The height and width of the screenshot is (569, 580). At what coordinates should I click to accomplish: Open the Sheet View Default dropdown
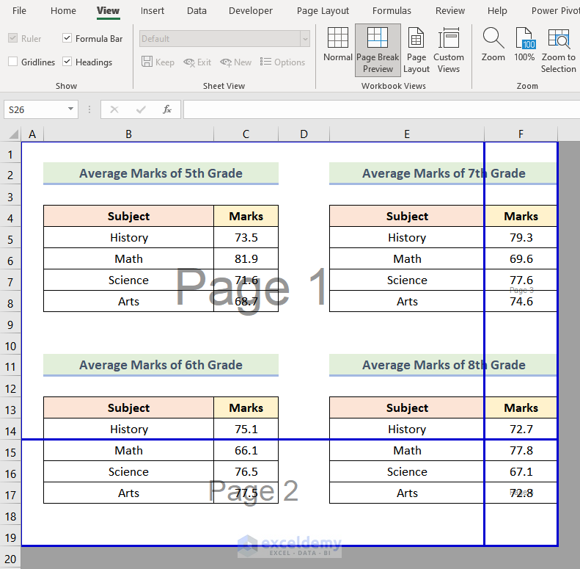point(304,39)
